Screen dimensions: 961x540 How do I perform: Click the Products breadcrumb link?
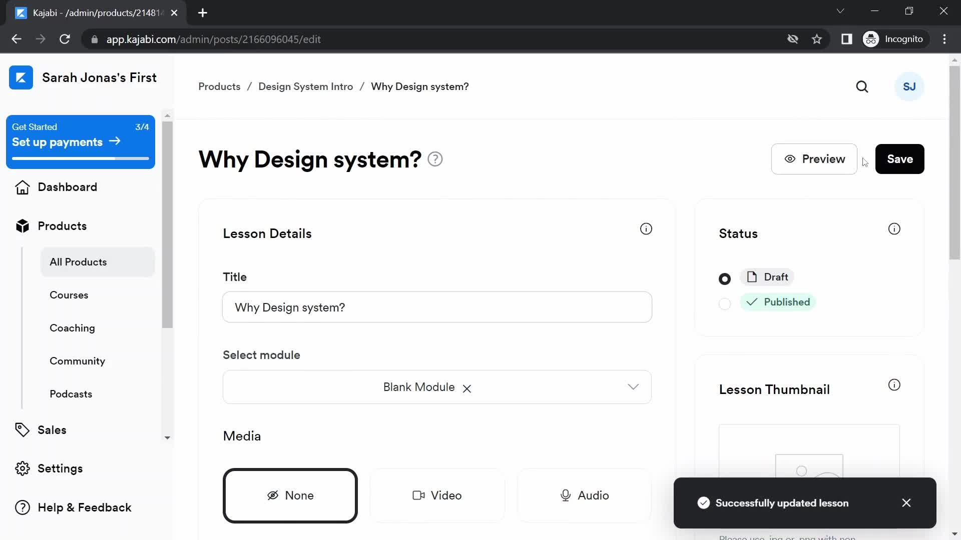tap(219, 86)
